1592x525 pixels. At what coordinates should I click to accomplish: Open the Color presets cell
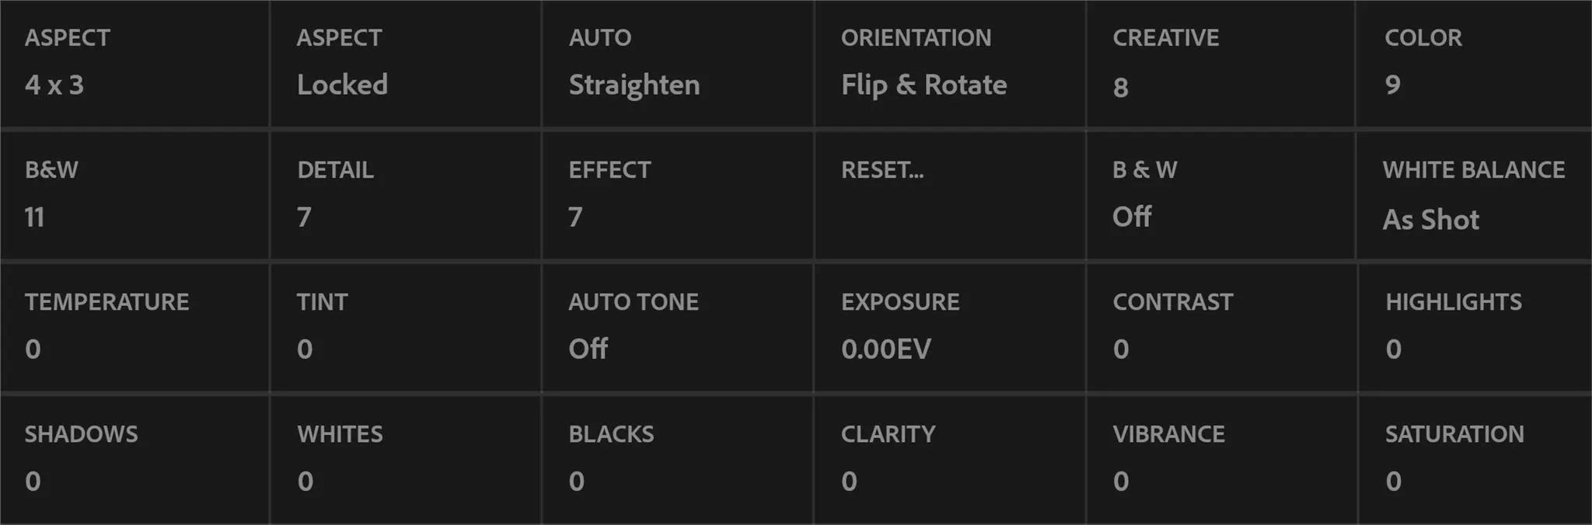point(1475,63)
